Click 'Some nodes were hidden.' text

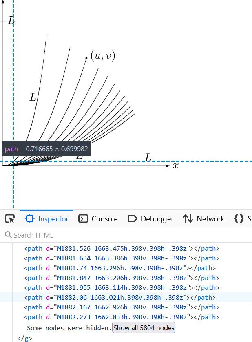[x=69, y=328]
